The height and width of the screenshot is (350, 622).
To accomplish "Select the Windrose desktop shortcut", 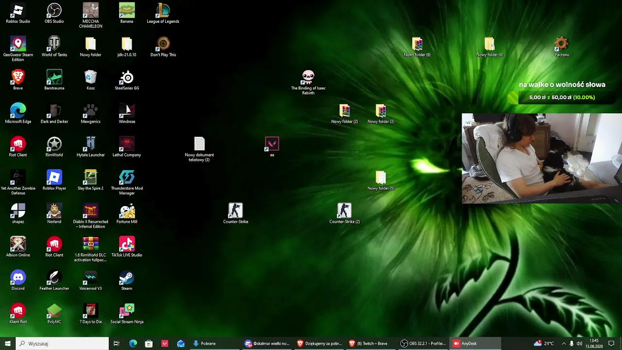I will [127, 114].
